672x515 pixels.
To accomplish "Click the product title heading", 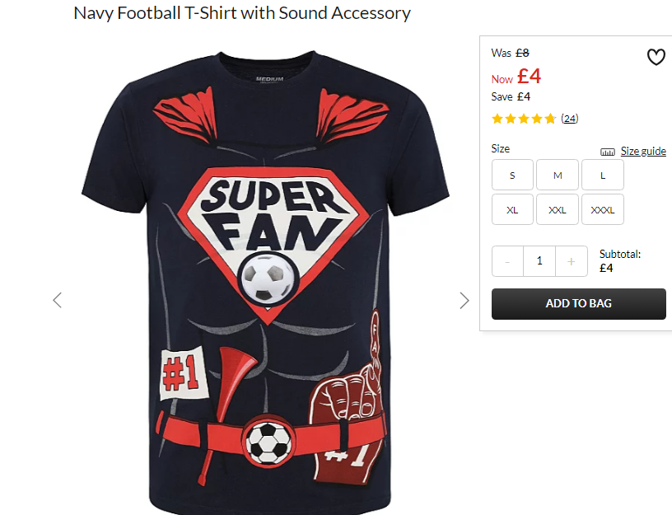I will 242,13.
